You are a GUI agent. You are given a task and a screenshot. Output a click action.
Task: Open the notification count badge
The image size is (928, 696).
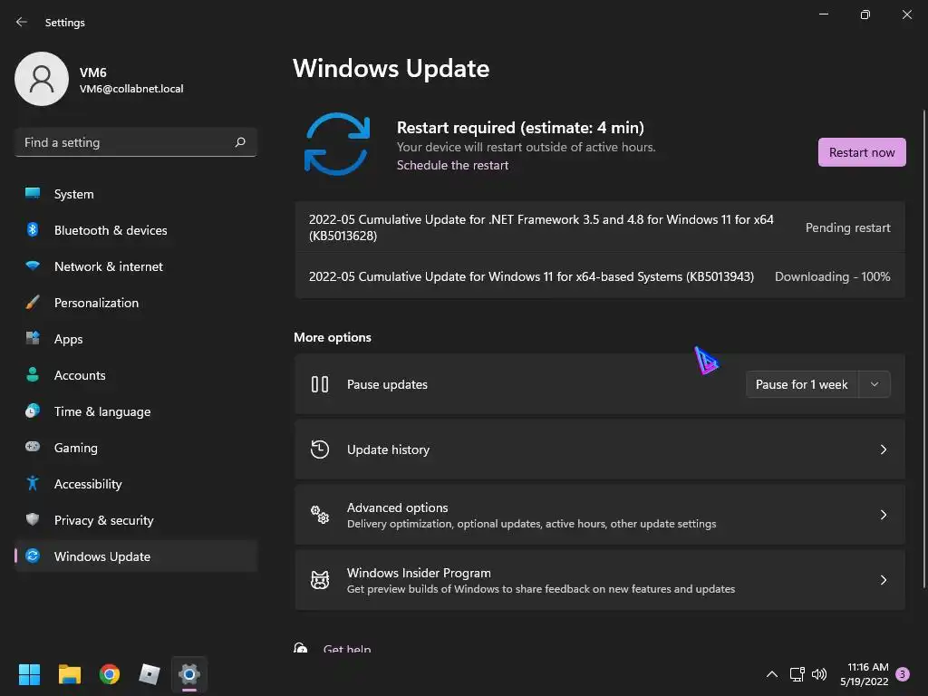pos(902,674)
